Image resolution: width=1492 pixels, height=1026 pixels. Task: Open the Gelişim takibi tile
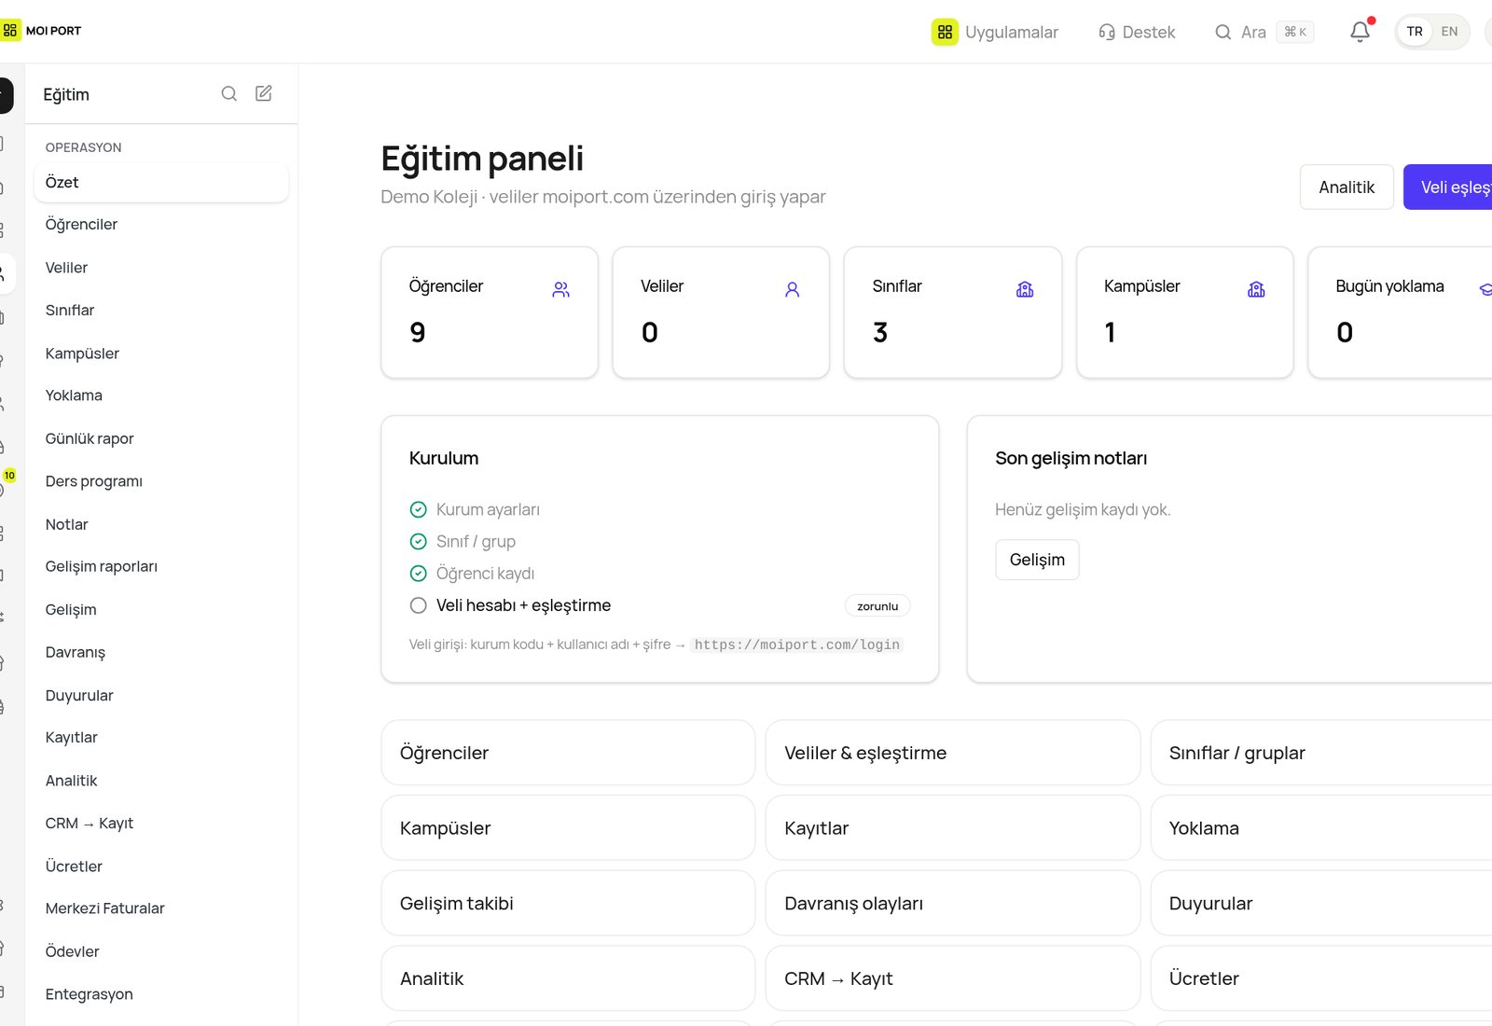click(x=568, y=903)
